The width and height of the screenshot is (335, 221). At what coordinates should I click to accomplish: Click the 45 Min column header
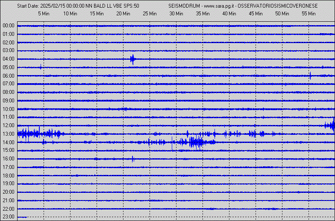(x=256, y=14)
